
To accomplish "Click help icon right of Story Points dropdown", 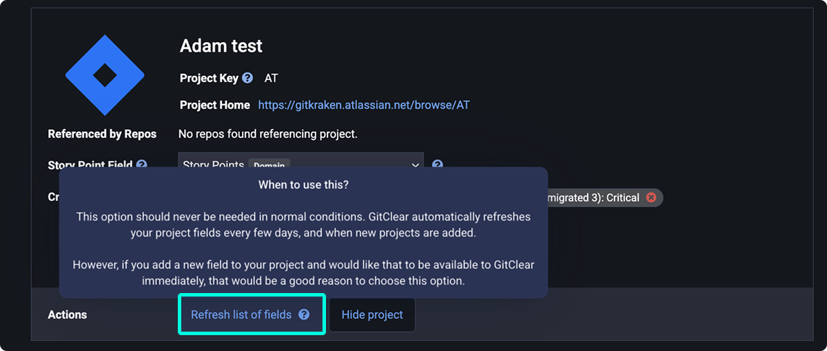I will 437,165.
